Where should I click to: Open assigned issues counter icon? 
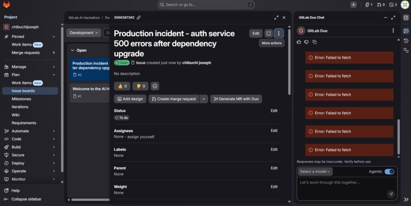click(x=369, y=5)
